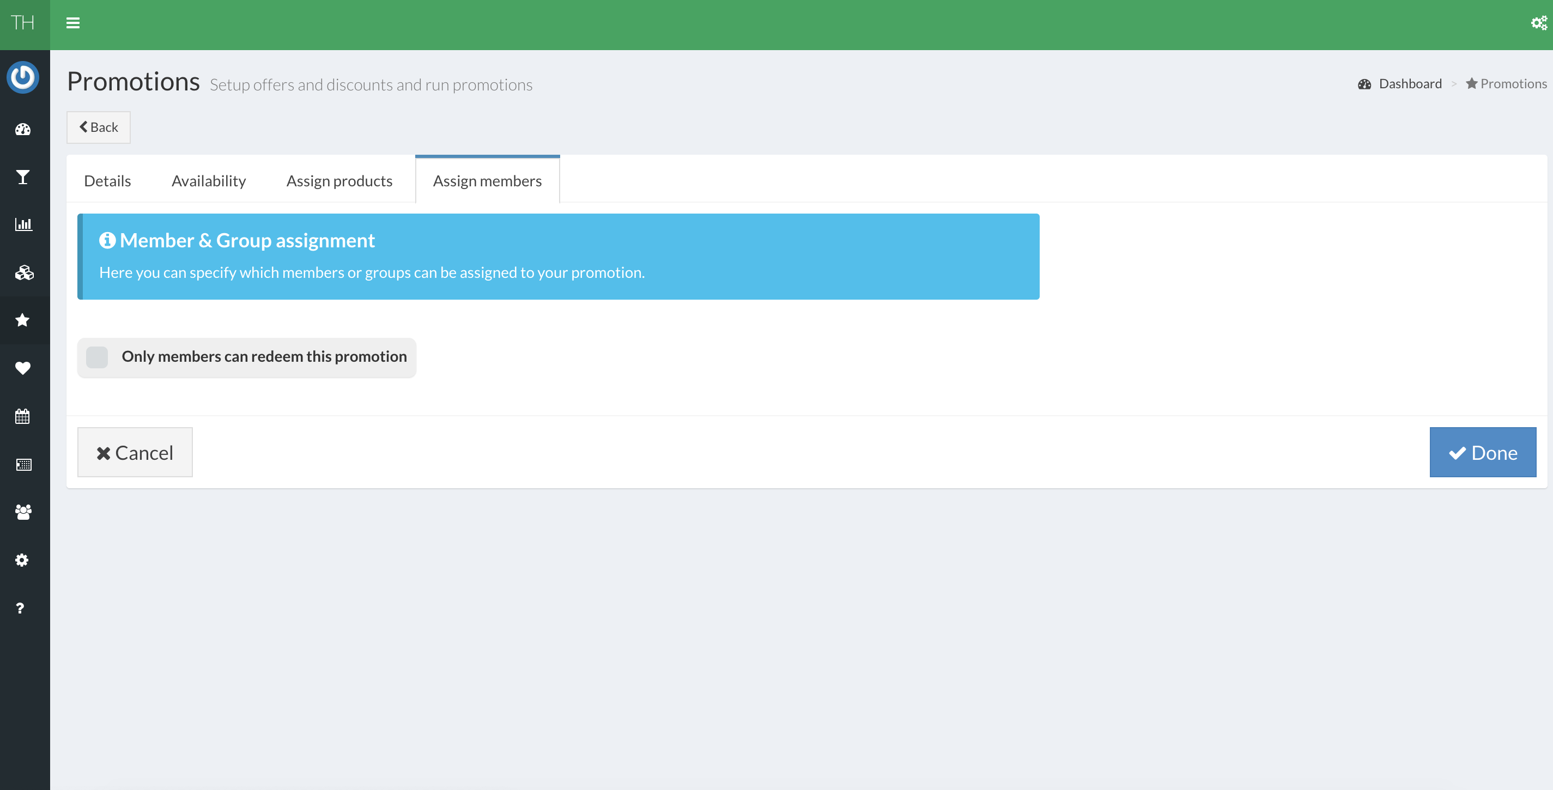Click the cocktail glass sidebar icon
Image resolution: width=1553 pixels, height=790 pixels.
click(x=23, y=177)
